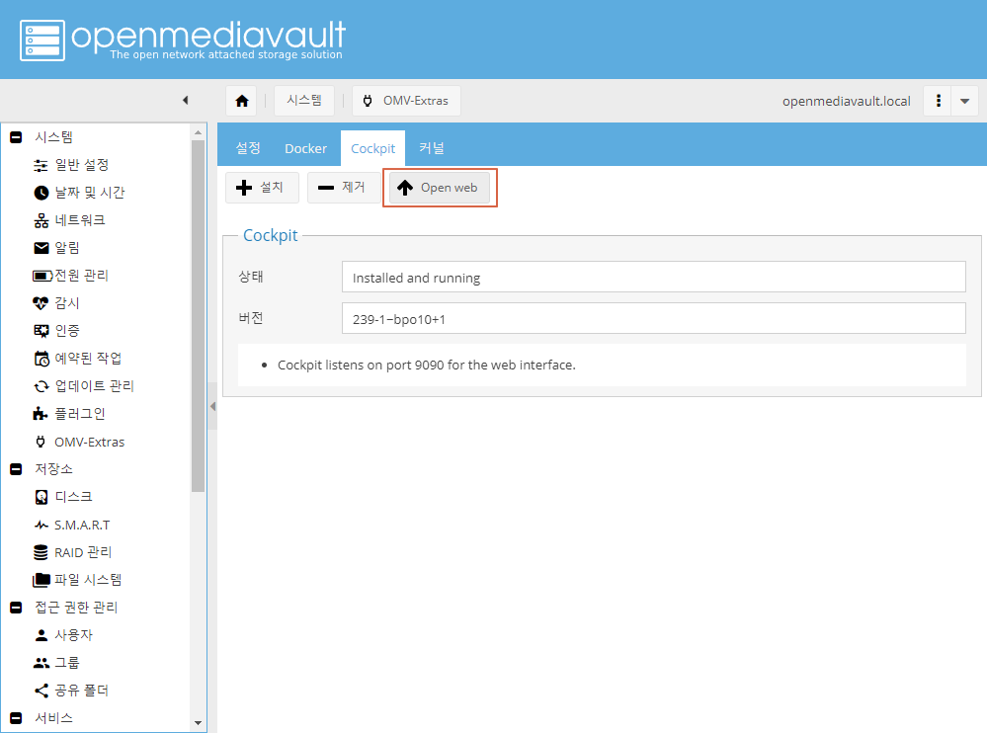Collapse the sidebar with top arrow
Viewport: 987px width, 733px height.
pyautogui.click(x=185, y=100)
